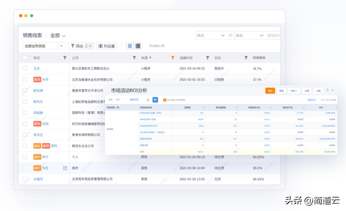Open lead 王总
This screenshot has height=211, width=346.
[37, 68]
